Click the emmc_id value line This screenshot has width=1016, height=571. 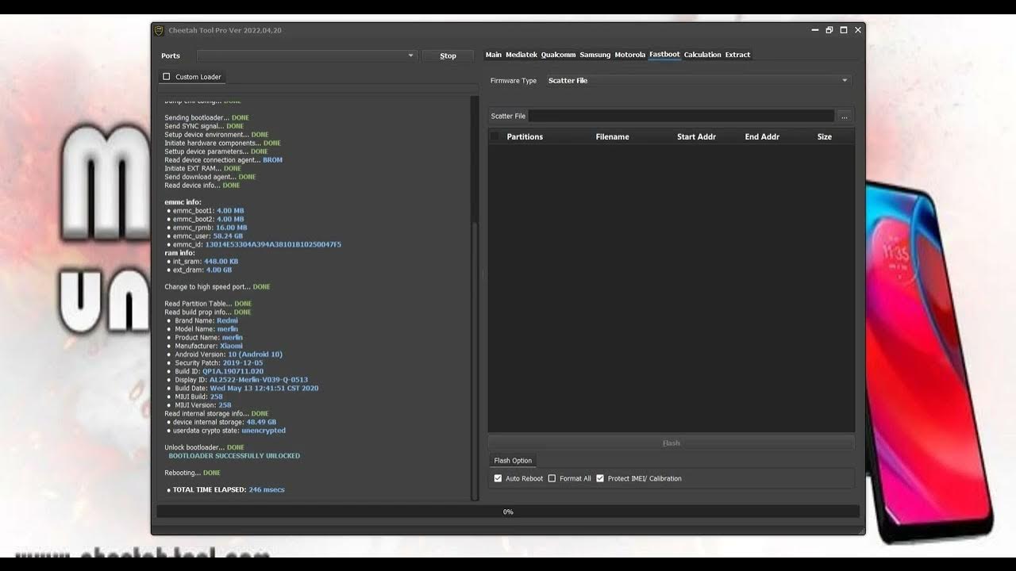click(254, 245)
